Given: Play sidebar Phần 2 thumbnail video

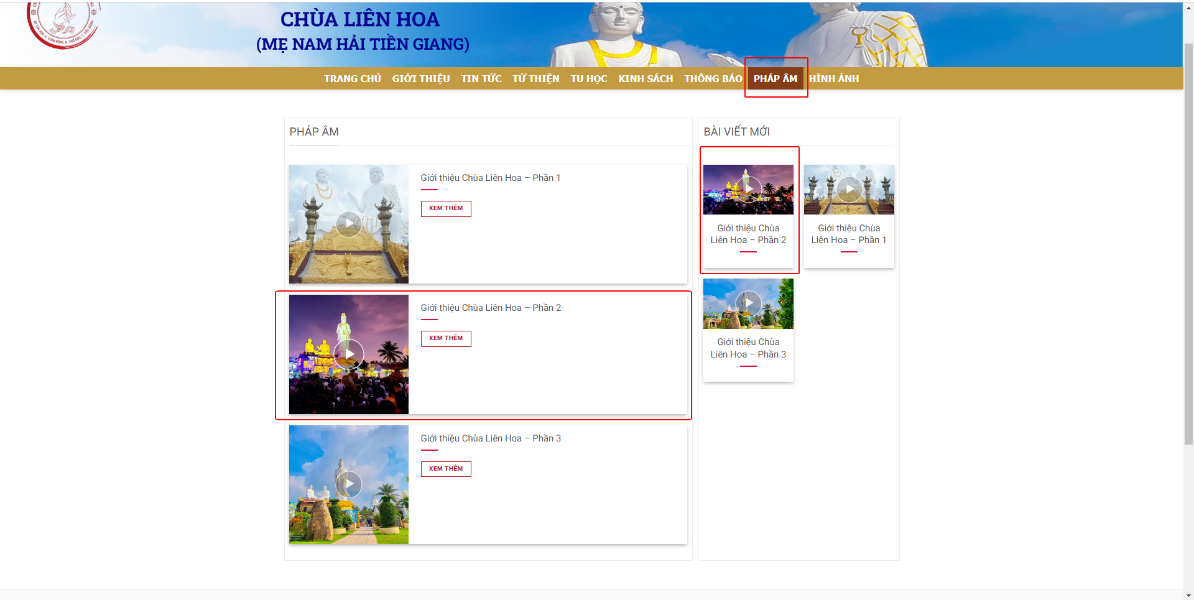Looking at the screenshot, I should (748, 189).
